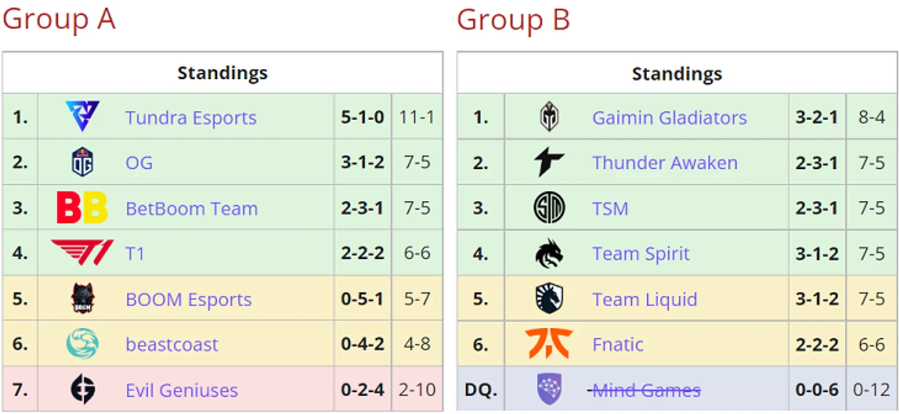899x414 pixels.
Task: Click the Team Liquid horse logo
Action: (549, 299)
